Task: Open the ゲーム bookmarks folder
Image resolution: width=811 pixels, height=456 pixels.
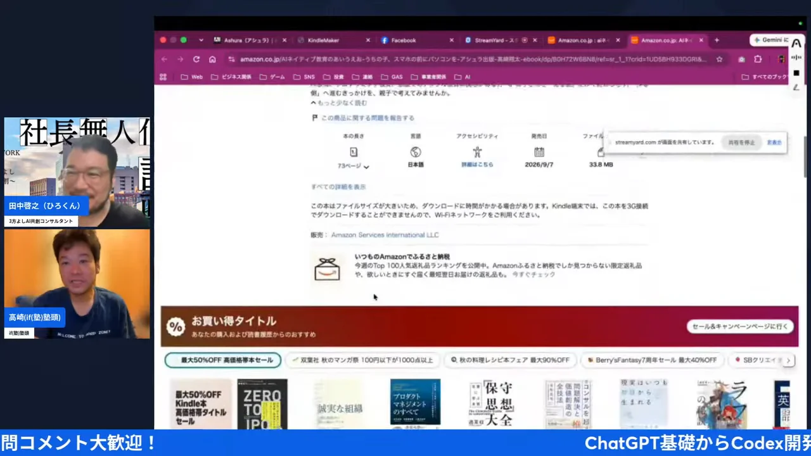Action: [x=272, y=77]
